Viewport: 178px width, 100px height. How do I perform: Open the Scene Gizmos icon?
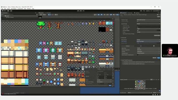click(117, 15)
